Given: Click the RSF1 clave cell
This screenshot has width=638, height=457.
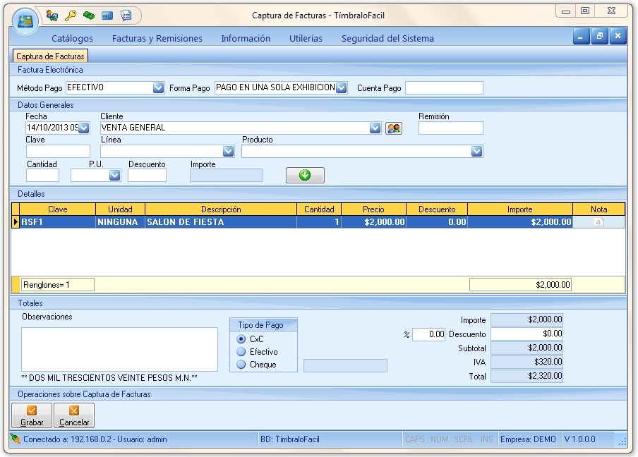Looking at the screenshot, I should click(57, 222).
